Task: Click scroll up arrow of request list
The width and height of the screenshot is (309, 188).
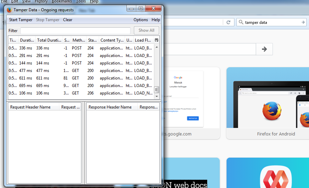Action: click(x=157, y=47)
